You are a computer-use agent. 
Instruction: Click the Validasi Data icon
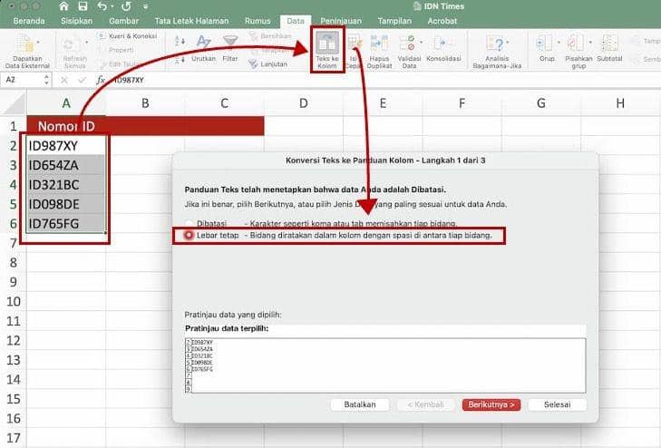click(x=407, y=44)
